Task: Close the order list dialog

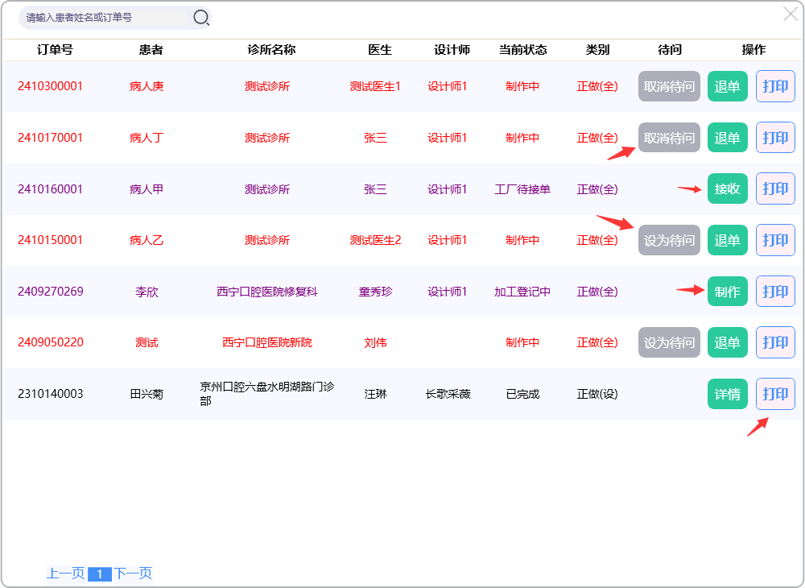Action: click(x=791, y=14)
